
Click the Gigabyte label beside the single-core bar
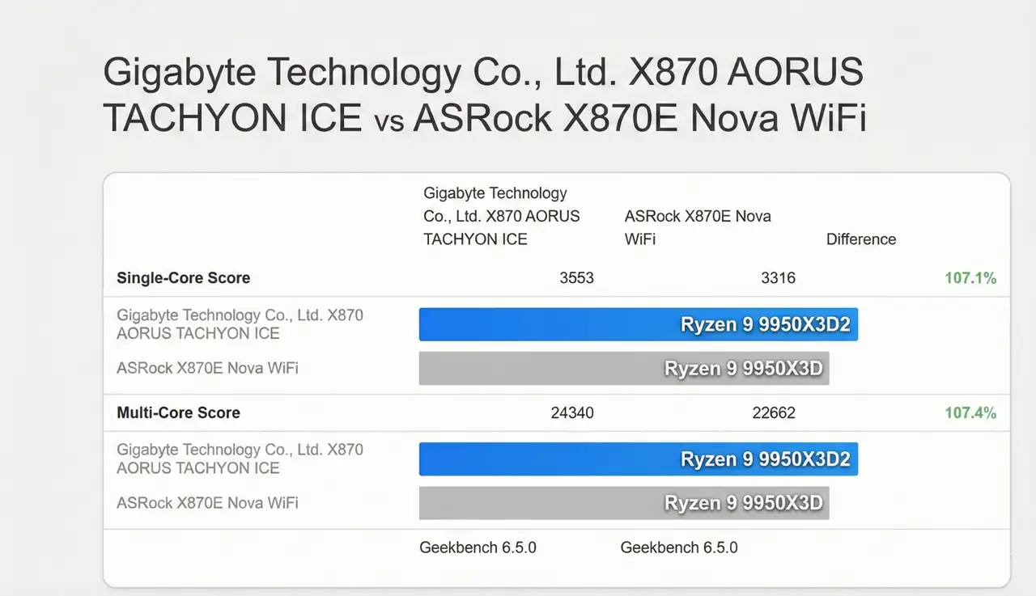(240, 324)
